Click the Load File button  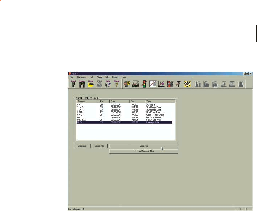point(144,146)
